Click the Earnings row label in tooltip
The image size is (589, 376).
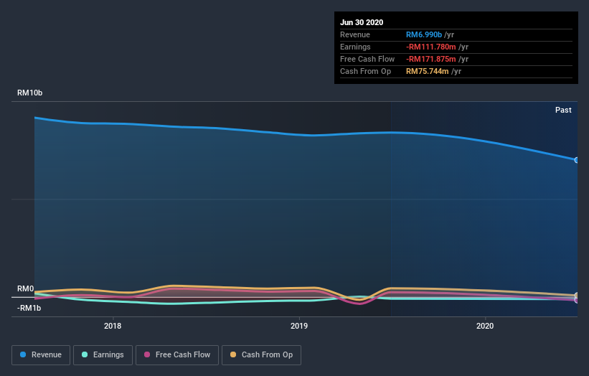coord(355,47)
